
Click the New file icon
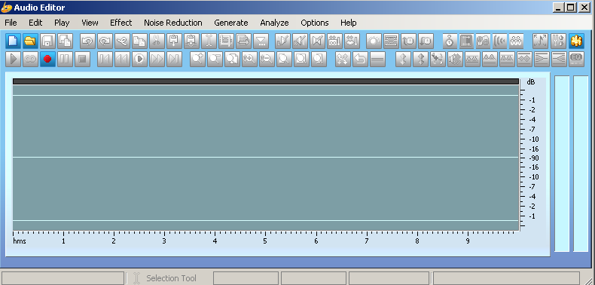(x=13, y=41)
